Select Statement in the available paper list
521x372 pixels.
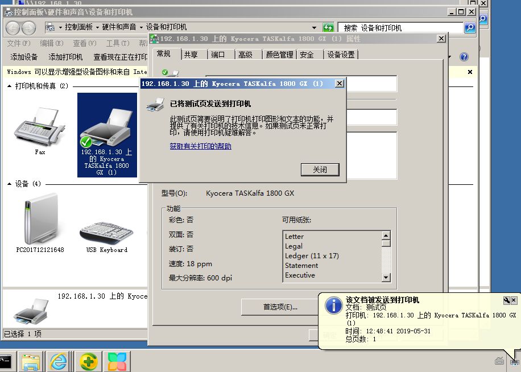click(301, 266)
